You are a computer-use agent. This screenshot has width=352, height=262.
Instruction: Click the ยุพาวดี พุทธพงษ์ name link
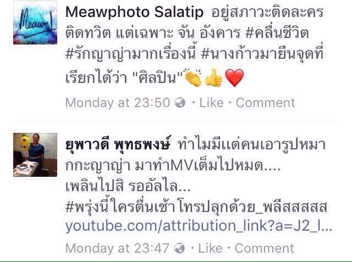[118, 145]
